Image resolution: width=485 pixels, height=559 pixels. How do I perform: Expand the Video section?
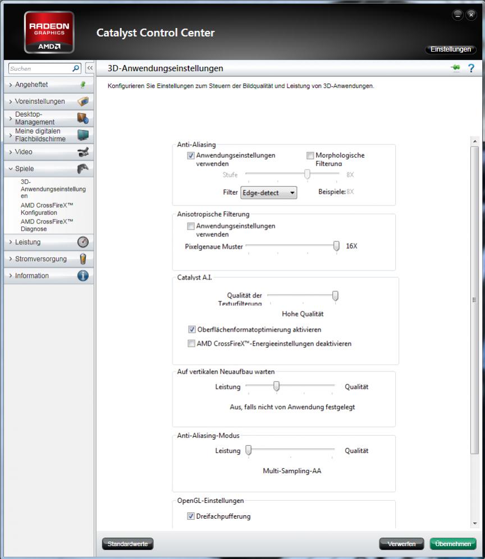(49, 152)
